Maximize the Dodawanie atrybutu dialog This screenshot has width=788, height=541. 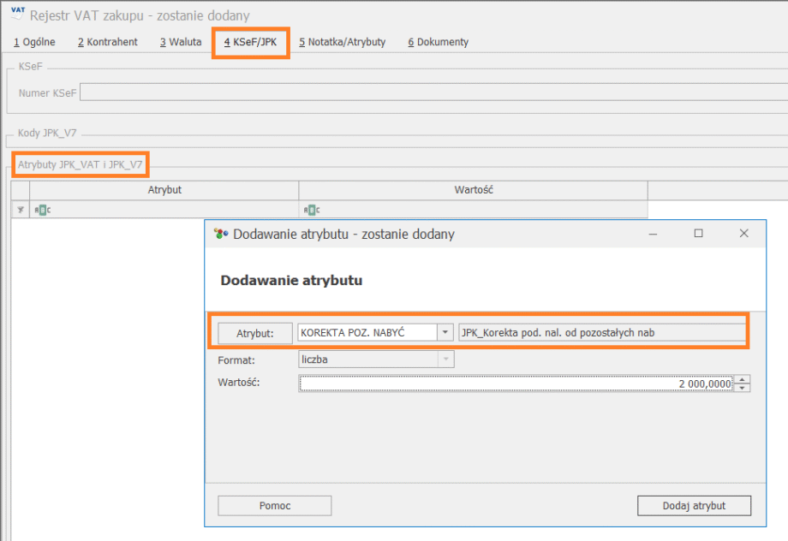pos(698,234)
